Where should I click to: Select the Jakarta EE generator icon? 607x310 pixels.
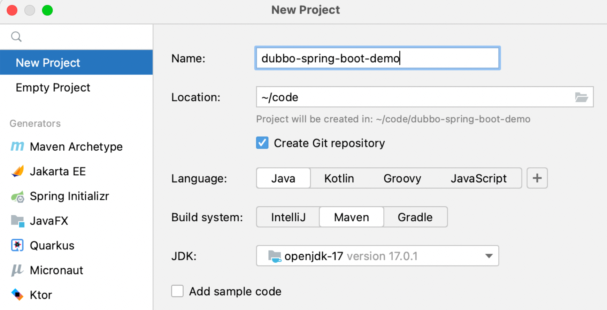(x=17, y=171)
